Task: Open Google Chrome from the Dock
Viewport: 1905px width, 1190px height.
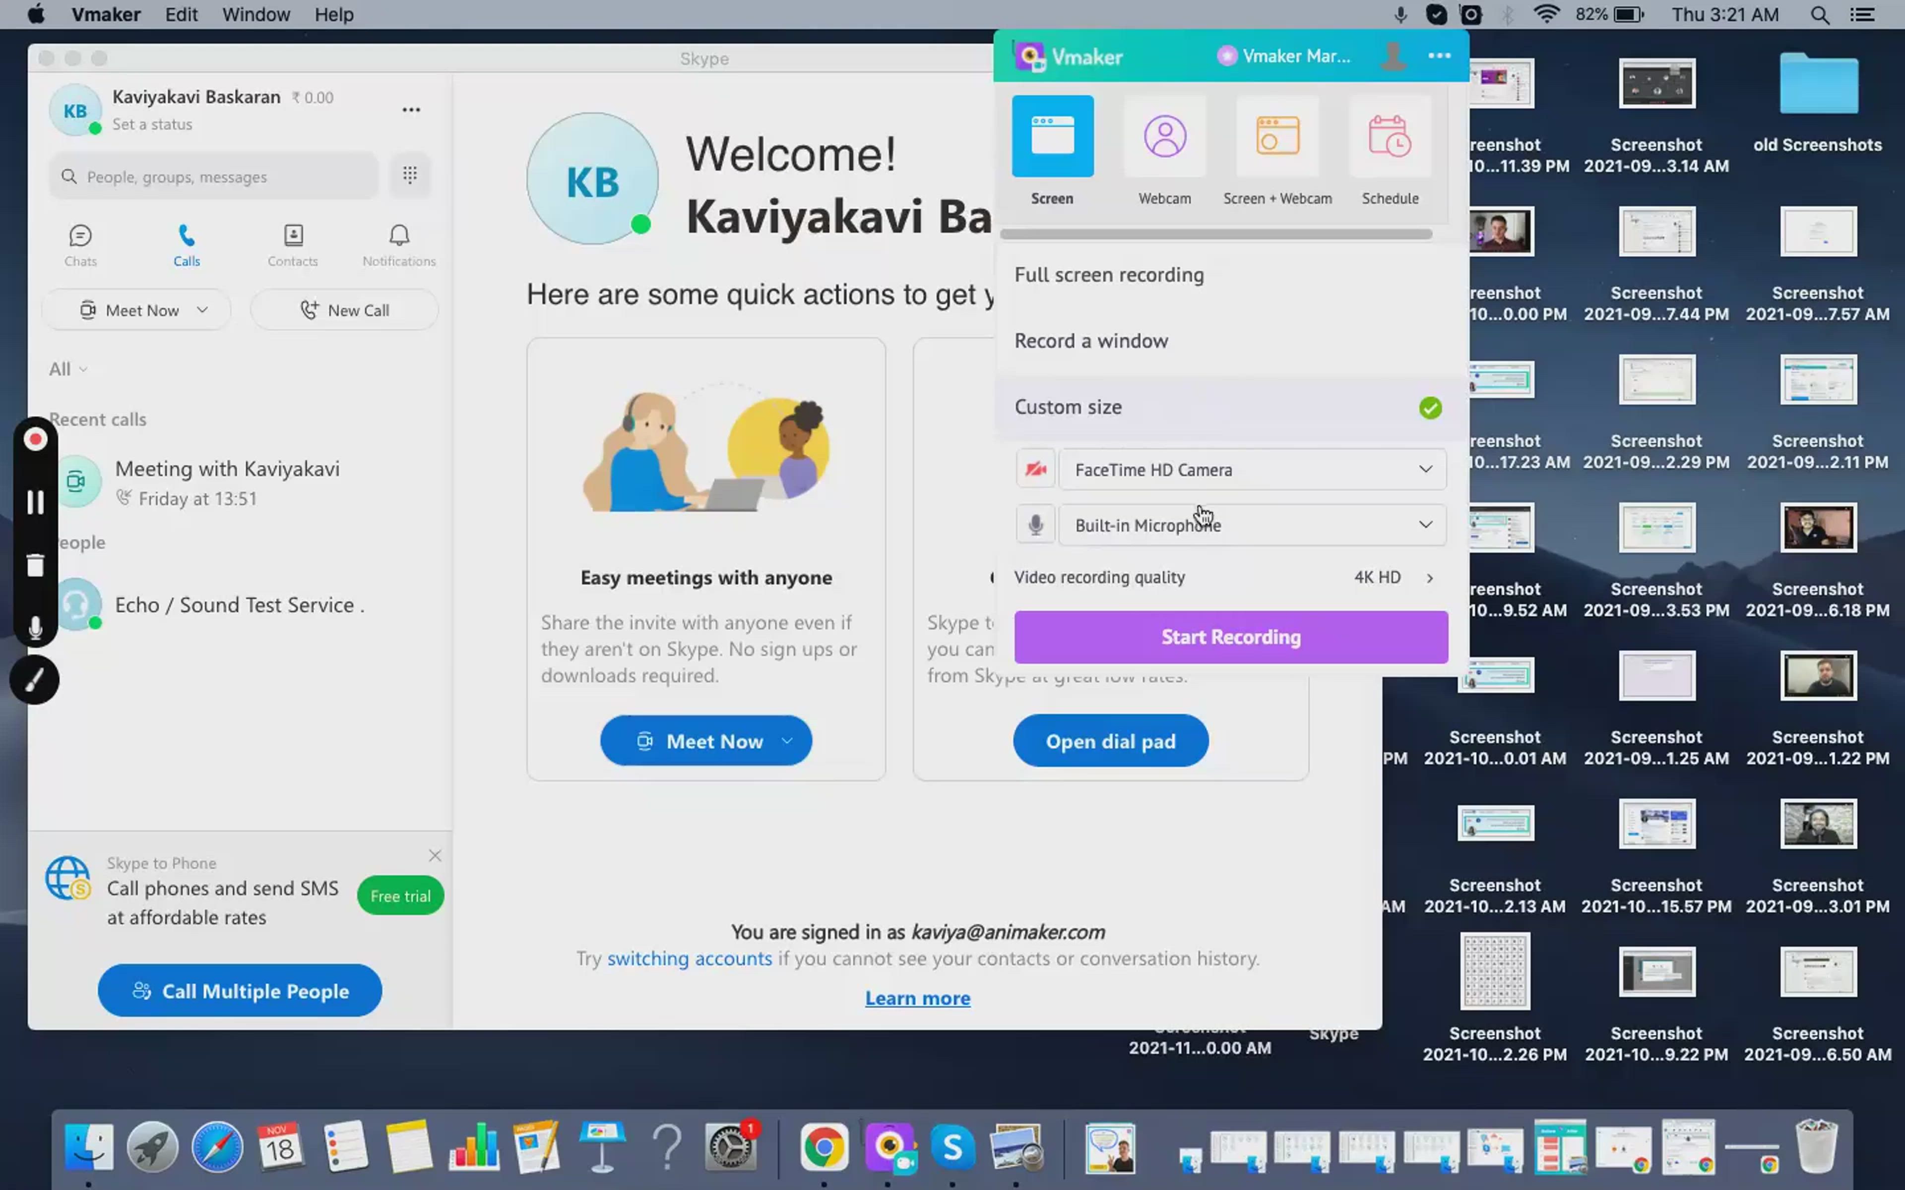Action: 824,1147
